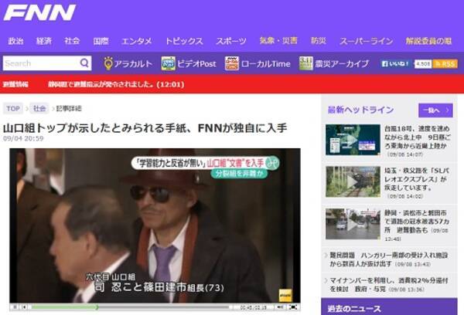Click the magnifier search icon
Viewport: 464px width, 315px height.
[84, 63]
